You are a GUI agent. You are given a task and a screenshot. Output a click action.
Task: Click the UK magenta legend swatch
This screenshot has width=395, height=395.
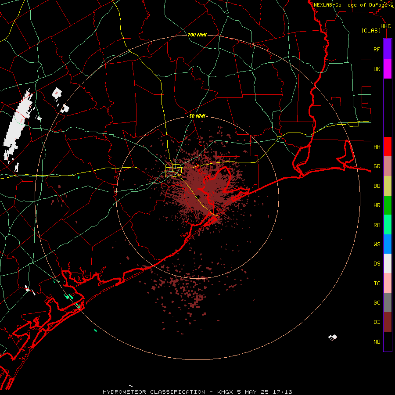coord(388,69)
